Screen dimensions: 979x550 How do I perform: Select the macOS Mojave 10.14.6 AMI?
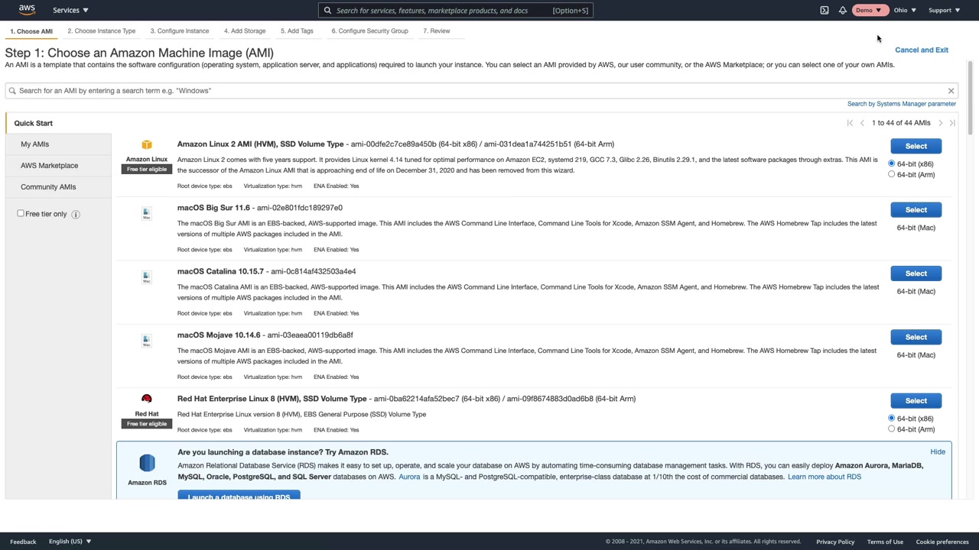(x=916, y=337)
